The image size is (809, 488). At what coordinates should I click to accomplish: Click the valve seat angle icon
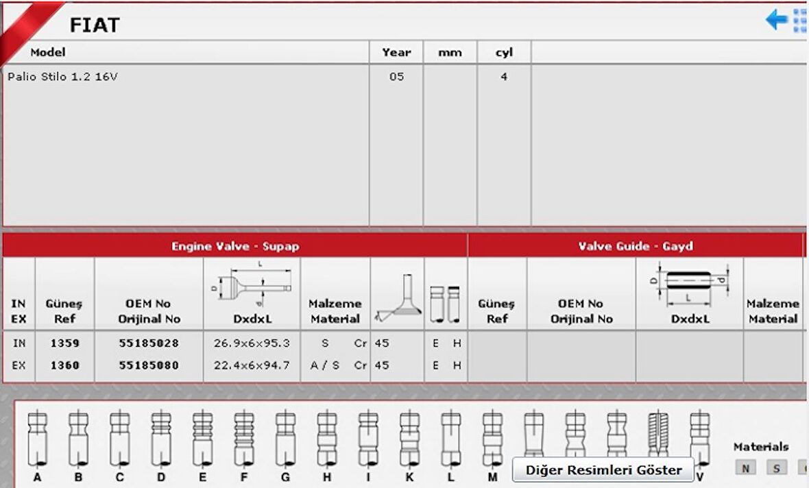tap(398, 298)
